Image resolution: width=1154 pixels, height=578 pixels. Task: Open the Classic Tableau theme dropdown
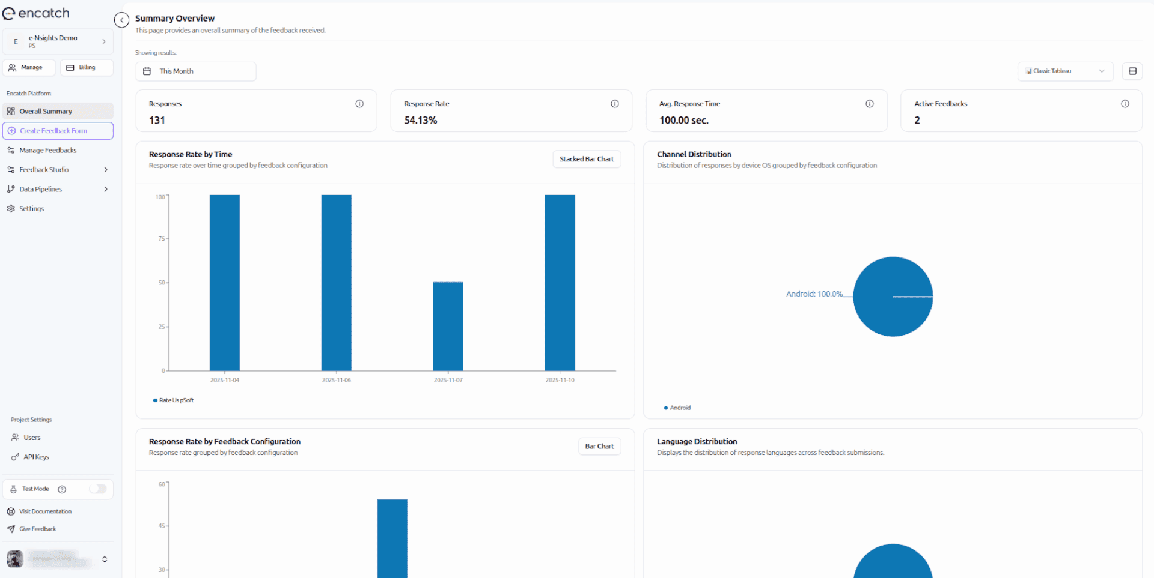1065,71
